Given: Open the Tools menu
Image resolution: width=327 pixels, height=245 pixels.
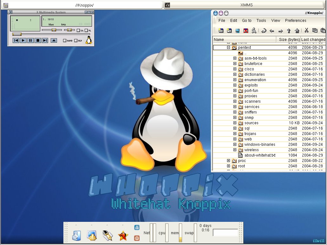Looking at the screenshot, I should point(261,21).
